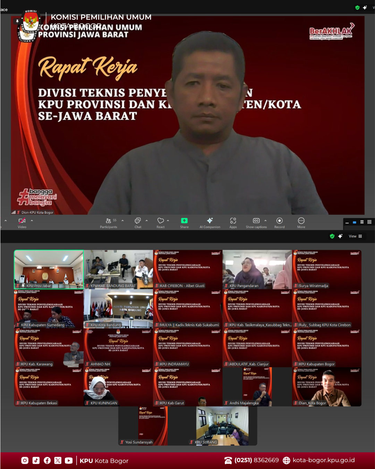Expand the React options arrow
Image resolution: width=375 pixels, height=469 pixels.
click(x=168, y=221)
